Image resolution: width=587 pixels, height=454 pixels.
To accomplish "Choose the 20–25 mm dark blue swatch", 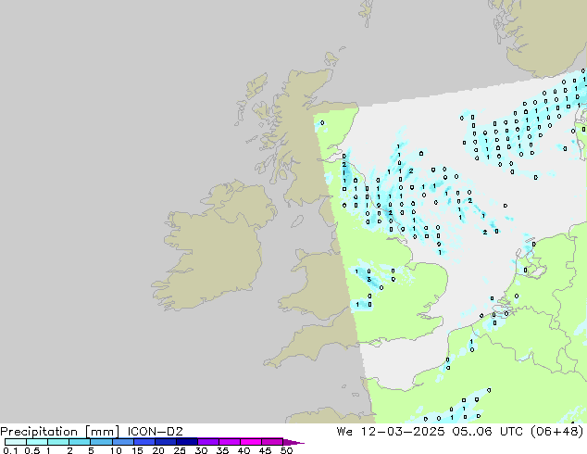I will point(165,442).
